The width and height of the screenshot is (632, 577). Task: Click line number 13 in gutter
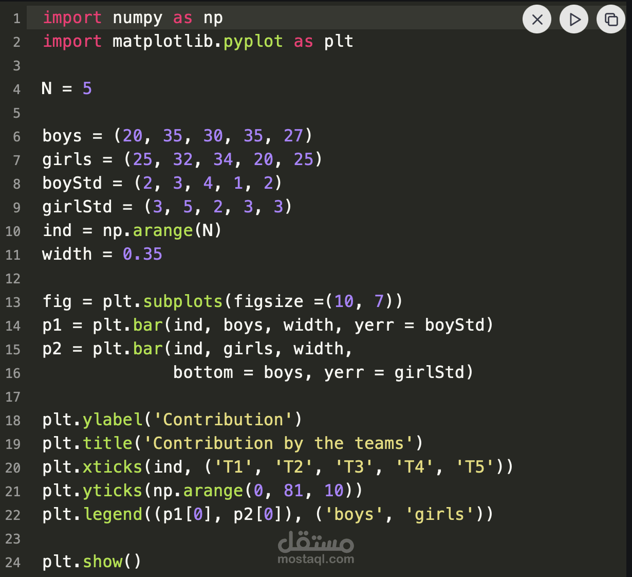13,302
